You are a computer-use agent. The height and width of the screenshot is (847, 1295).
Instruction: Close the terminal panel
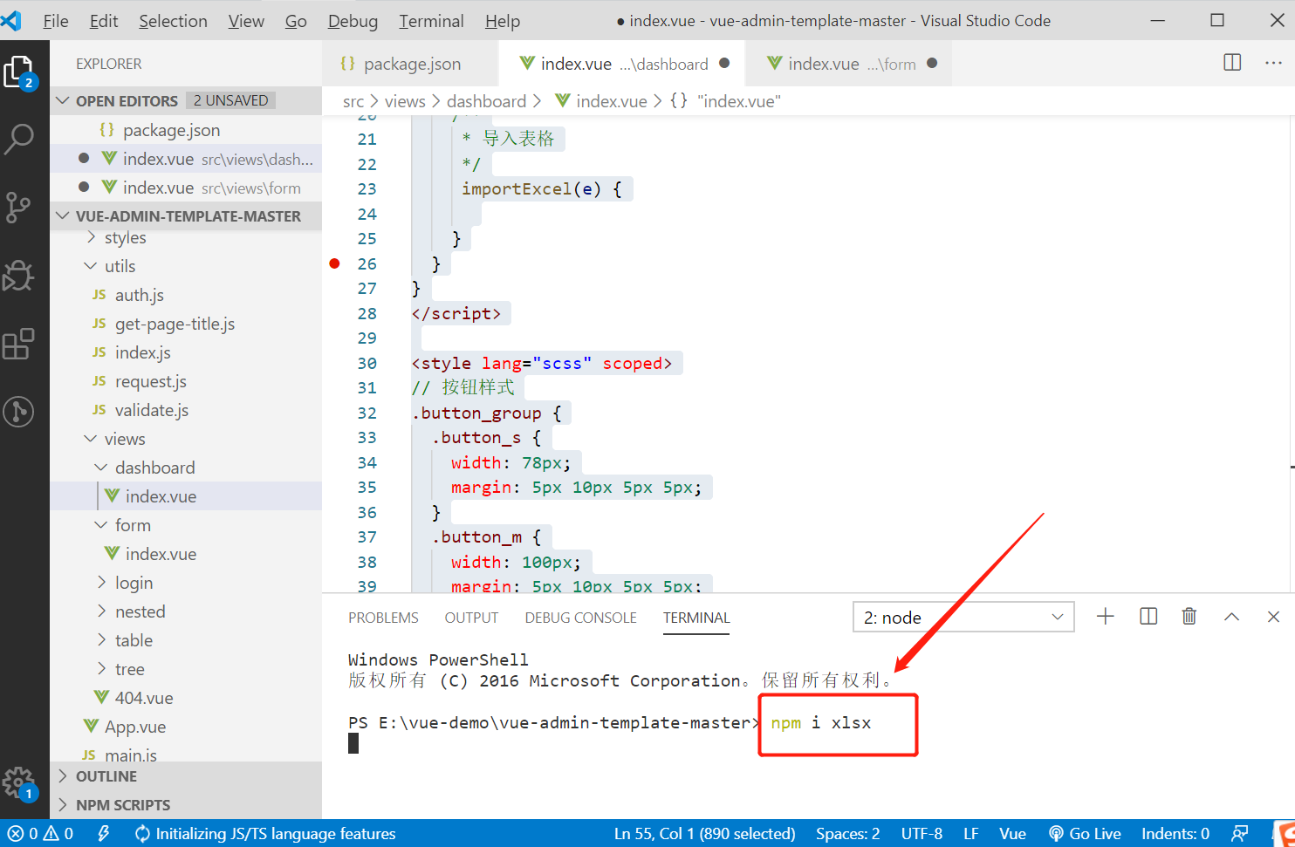1273,617
